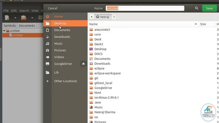Open the Search menu in Geany
The height and width of the screenshot is (123, 219).
[24, 11]
